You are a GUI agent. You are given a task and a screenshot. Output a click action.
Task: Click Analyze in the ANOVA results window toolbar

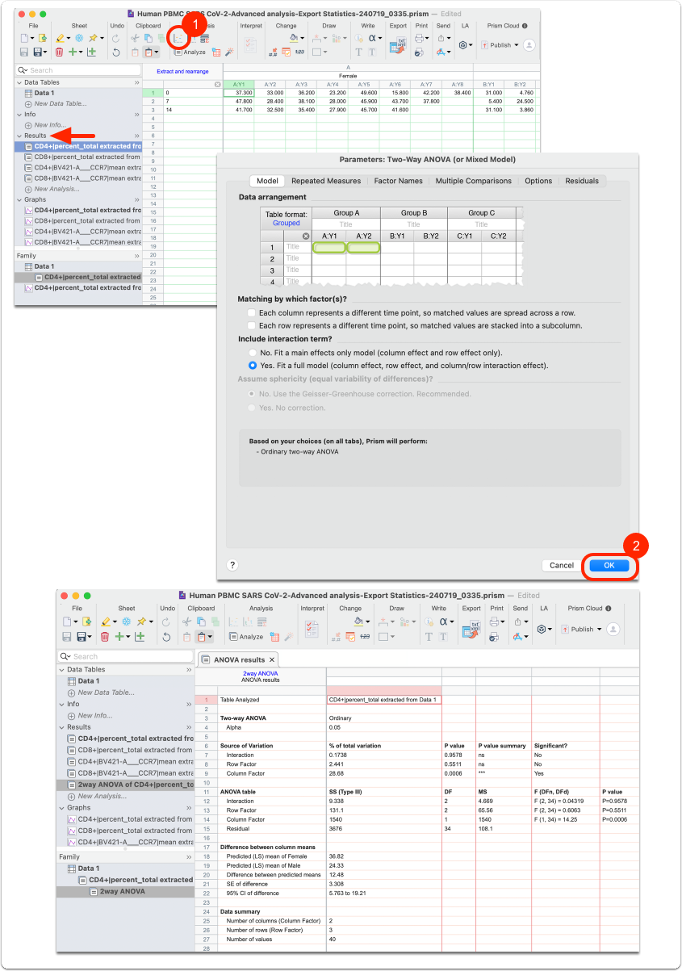245,636
